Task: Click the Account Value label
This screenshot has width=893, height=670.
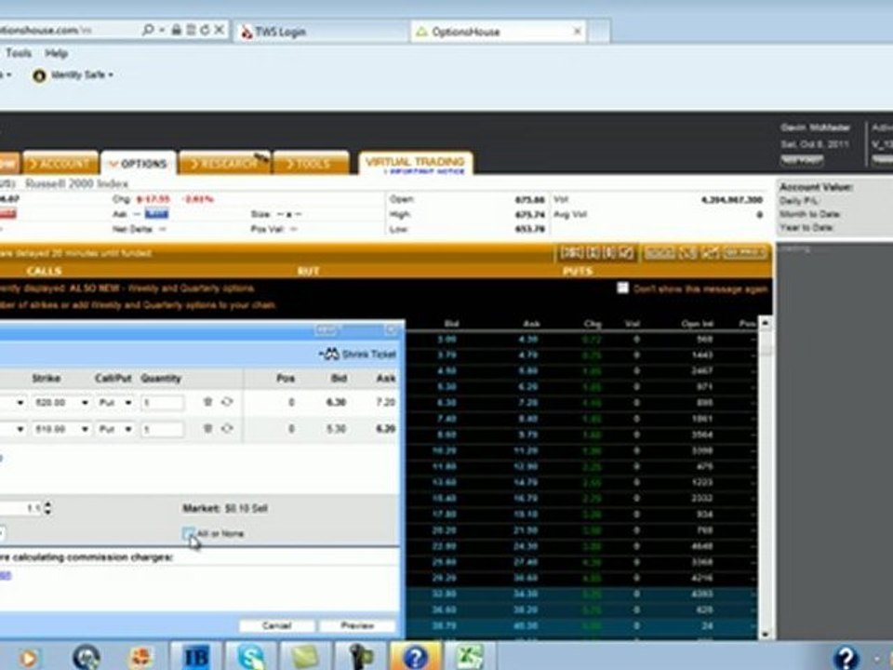Action: tap(816, 187)
